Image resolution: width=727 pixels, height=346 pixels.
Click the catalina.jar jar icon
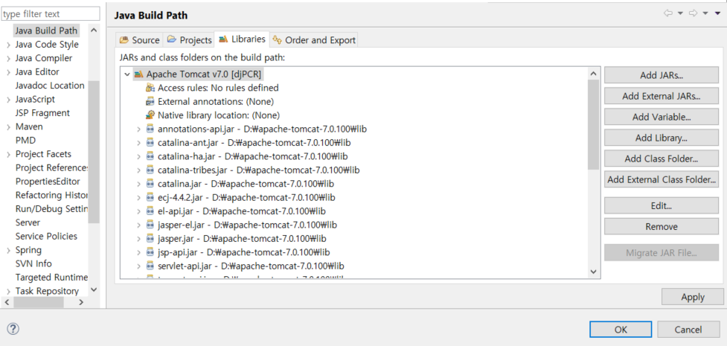pyautogui.click(x=150, y=184)
